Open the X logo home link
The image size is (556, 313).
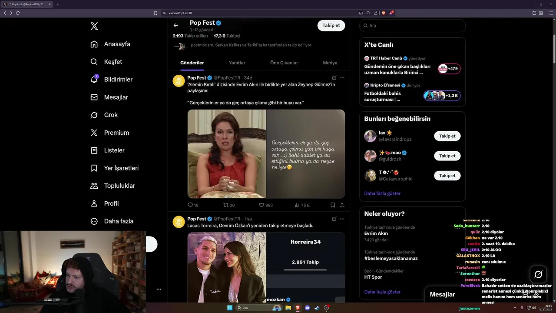94,26
